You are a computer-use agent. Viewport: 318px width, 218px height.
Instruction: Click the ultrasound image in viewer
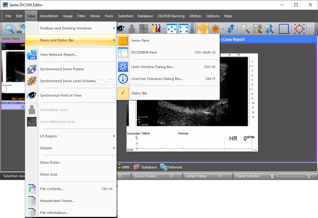click(192, 102)
